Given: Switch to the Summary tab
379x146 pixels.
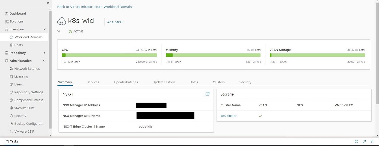Looking at the screenshot, I should 65,82.
